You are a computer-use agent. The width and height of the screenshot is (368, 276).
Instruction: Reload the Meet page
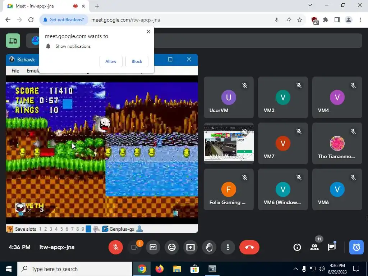point(31,20)
